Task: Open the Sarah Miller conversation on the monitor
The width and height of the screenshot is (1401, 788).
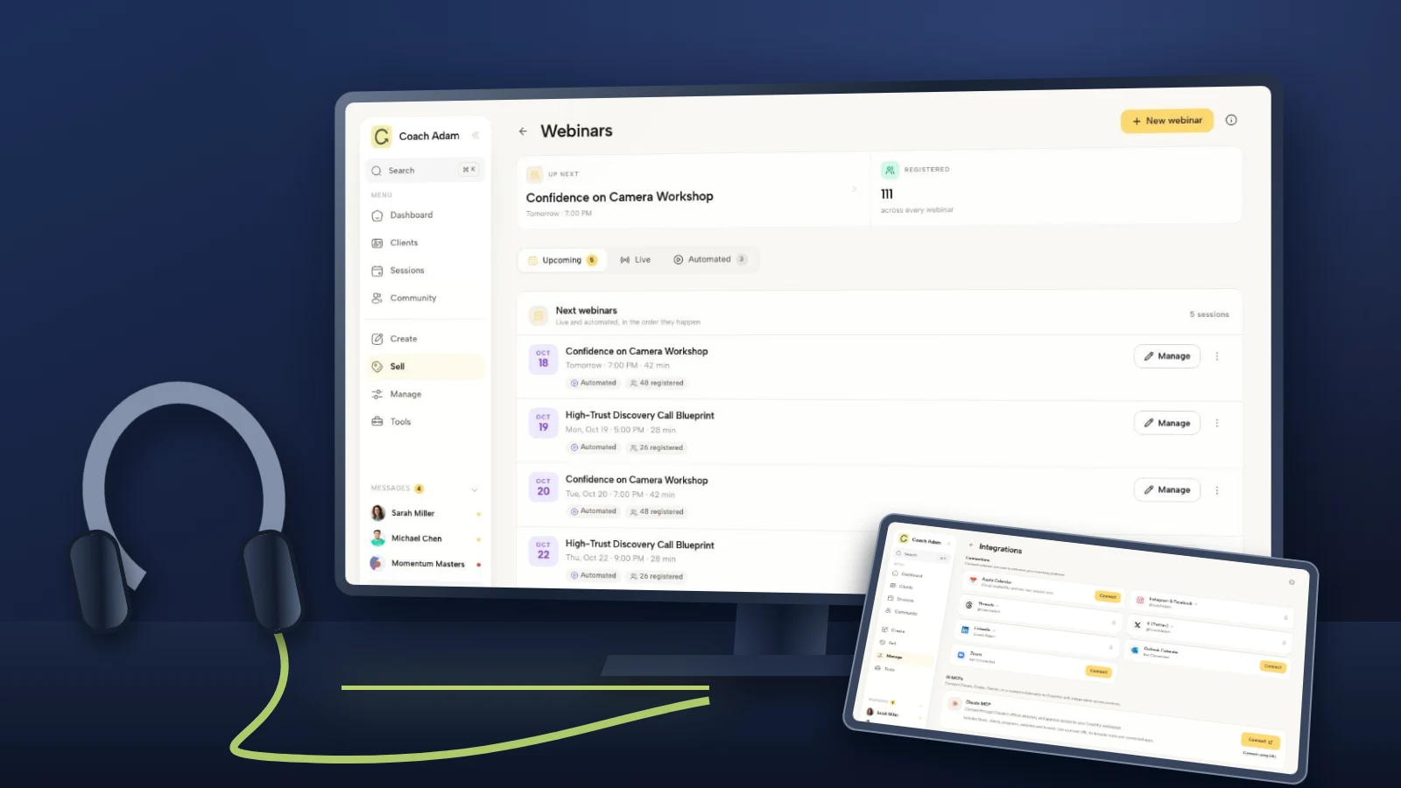Action: point(426,513)
